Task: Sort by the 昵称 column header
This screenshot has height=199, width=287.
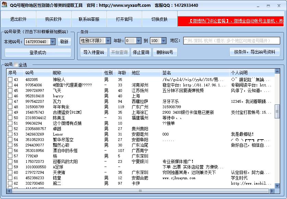Action: pyautogui.click(x=77, y=73)
